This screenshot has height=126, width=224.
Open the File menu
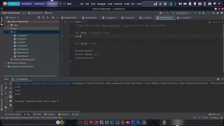pos(82,4)
